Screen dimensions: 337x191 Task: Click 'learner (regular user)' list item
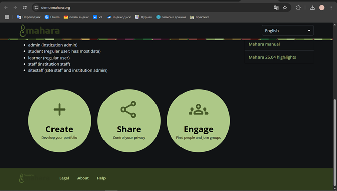click(49, 58)
